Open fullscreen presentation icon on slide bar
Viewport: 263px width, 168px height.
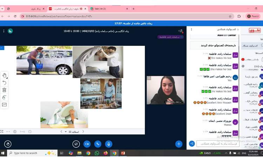coord(2,132)
